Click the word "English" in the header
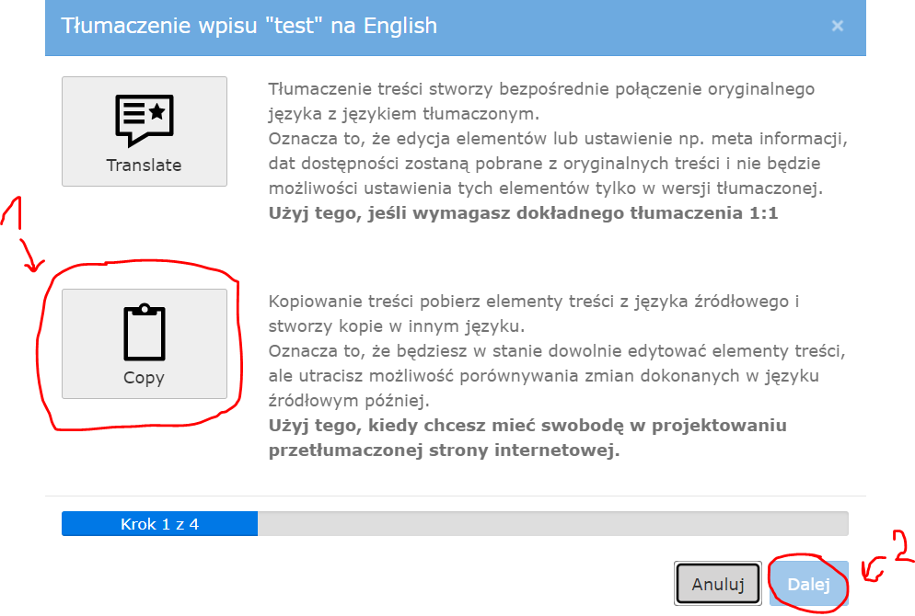 click(400, 26)
